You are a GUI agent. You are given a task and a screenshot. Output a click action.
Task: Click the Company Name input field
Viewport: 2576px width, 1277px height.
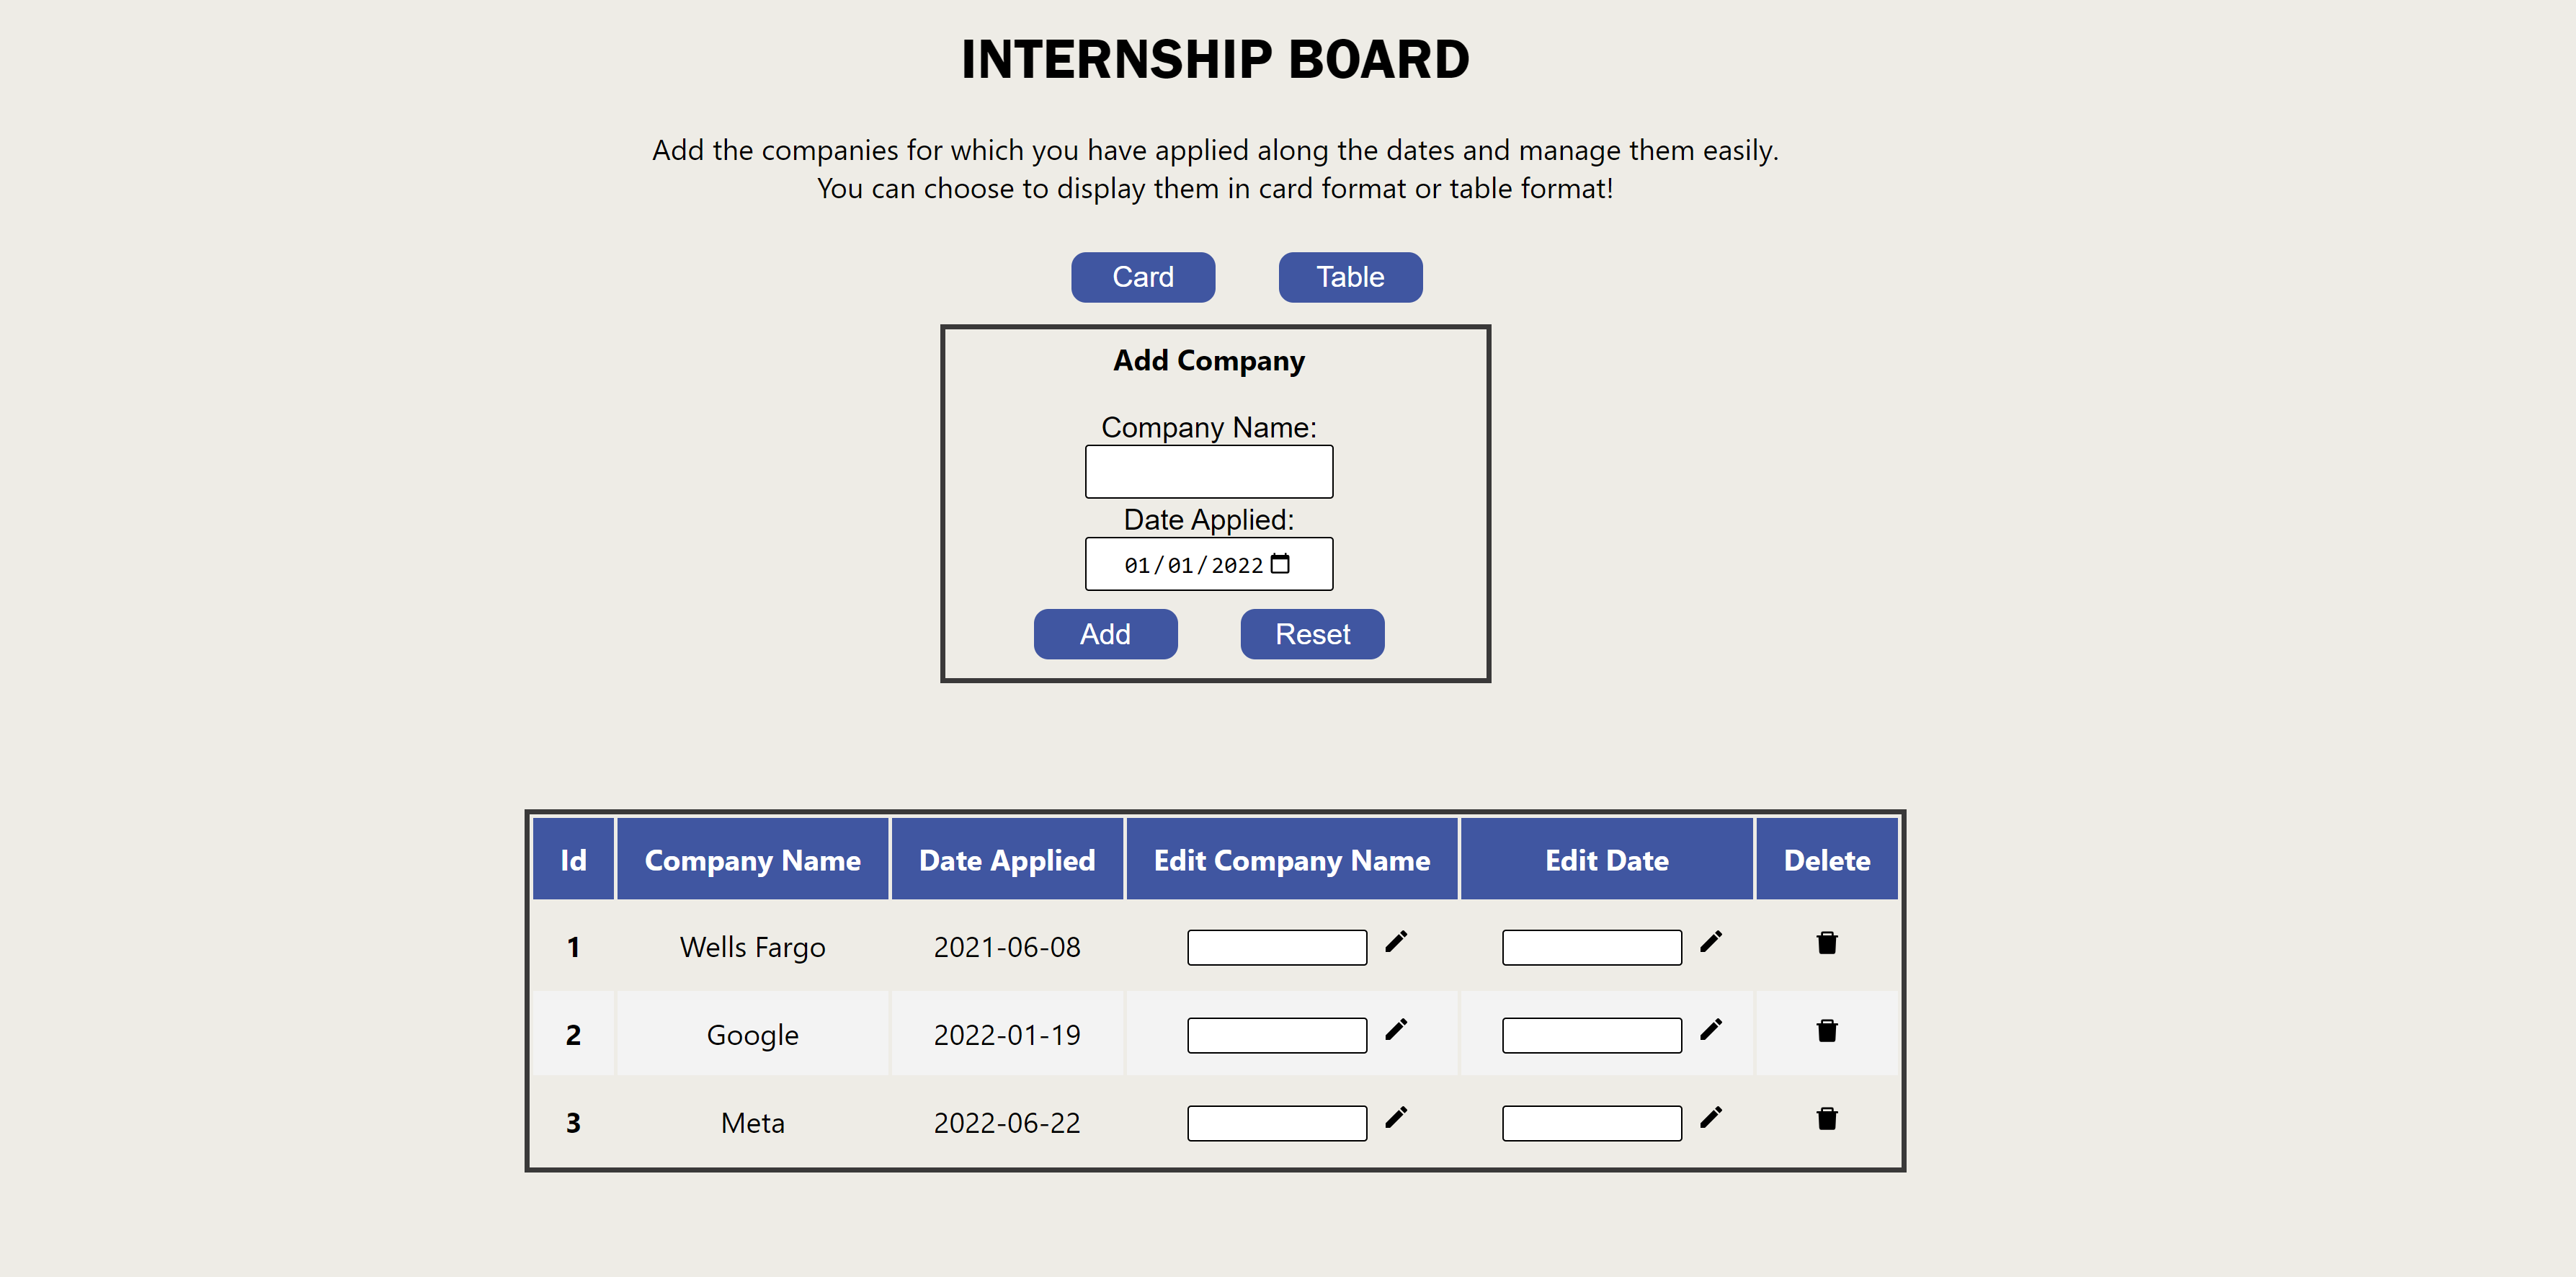(1209, 470)
